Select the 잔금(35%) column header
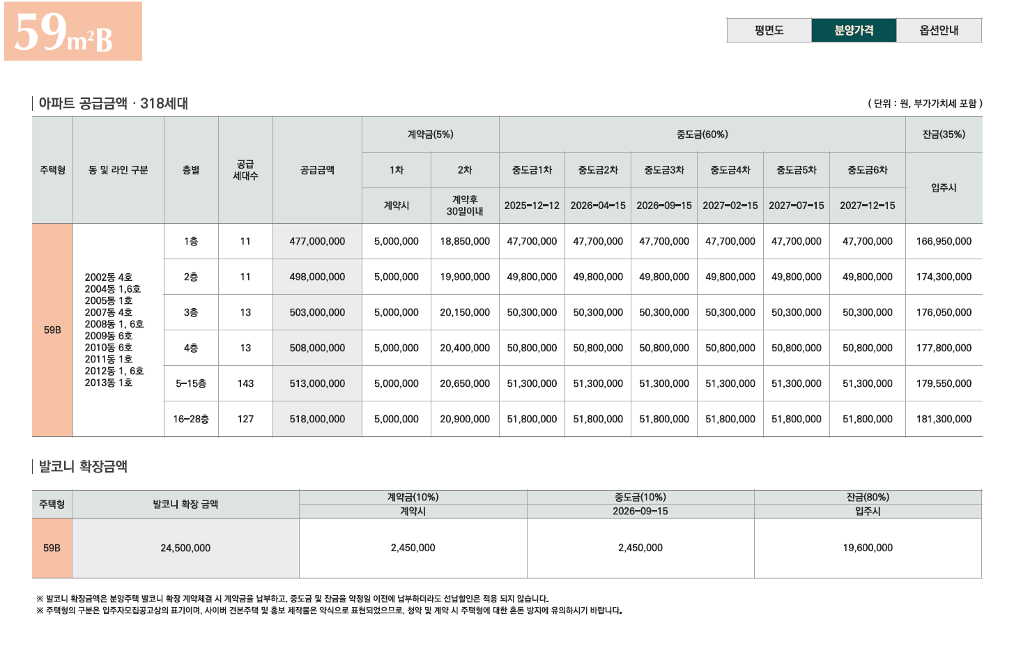The height and width of the screenshot is (653, 1014). 944,135
